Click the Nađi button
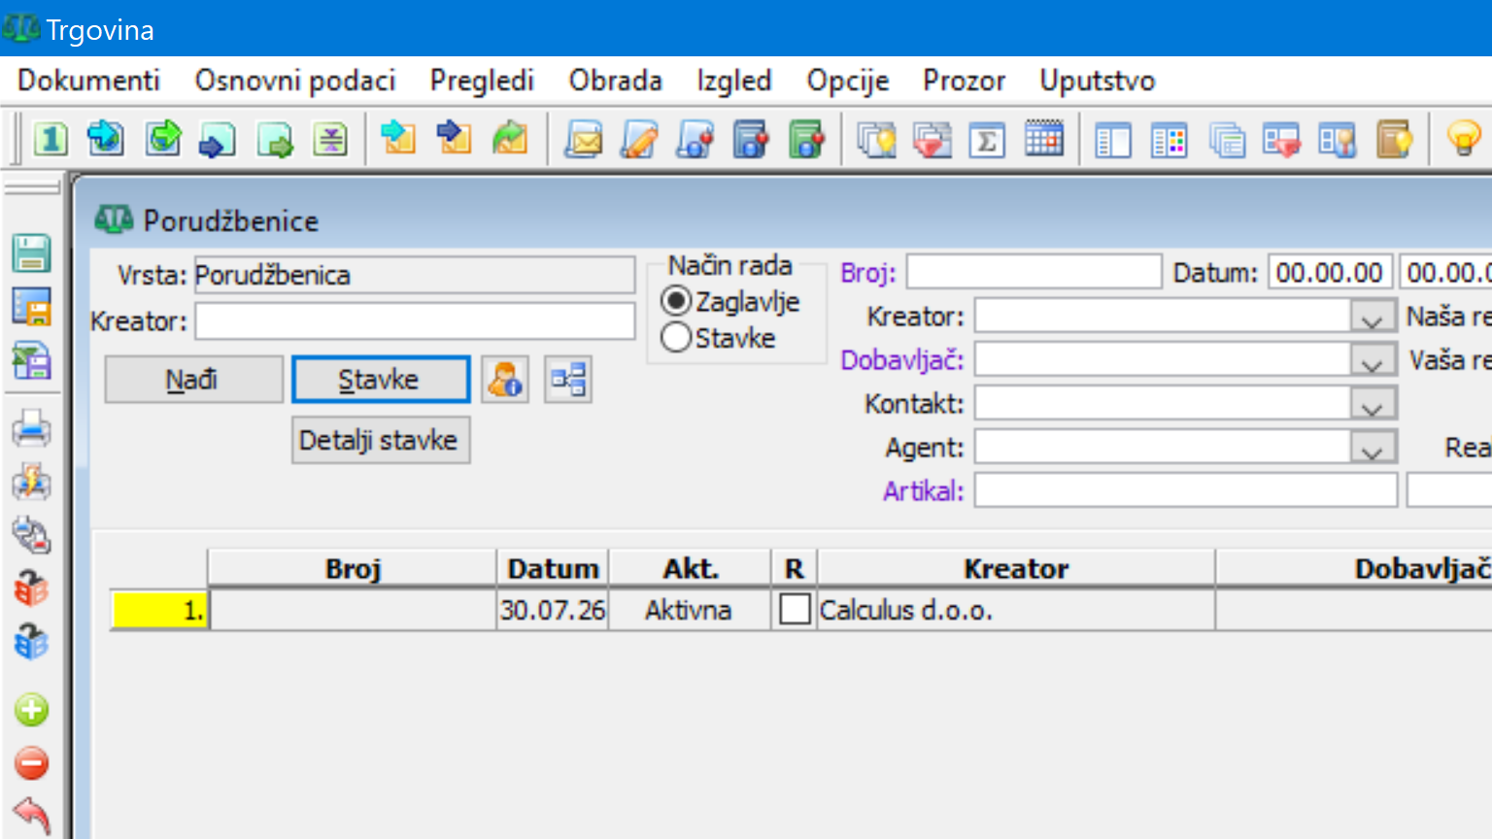The height and width of the screenshot is (839, 1492). (x=193, y=380)
